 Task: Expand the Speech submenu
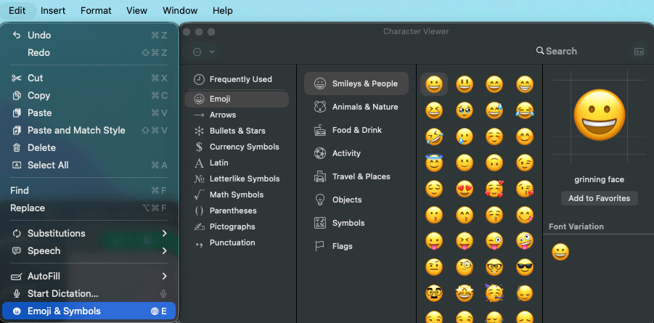click(89, 251)
